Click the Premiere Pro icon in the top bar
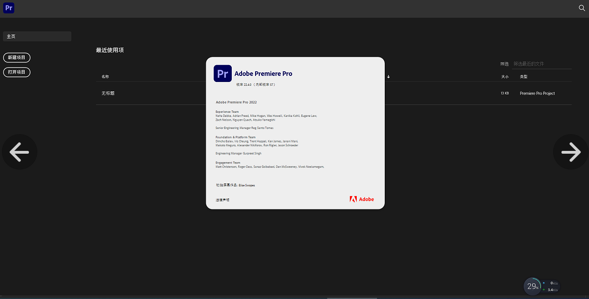Image resolution: width=589 pixels, height=299 pixels. point(8,8)
